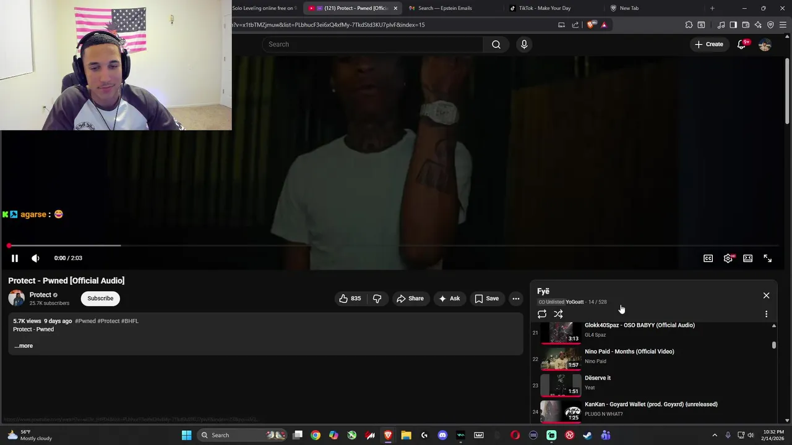The width and height of the screenshot is (792, 445).
Task: Open YouTube notifications bell
Action: (x=742, y=44)
